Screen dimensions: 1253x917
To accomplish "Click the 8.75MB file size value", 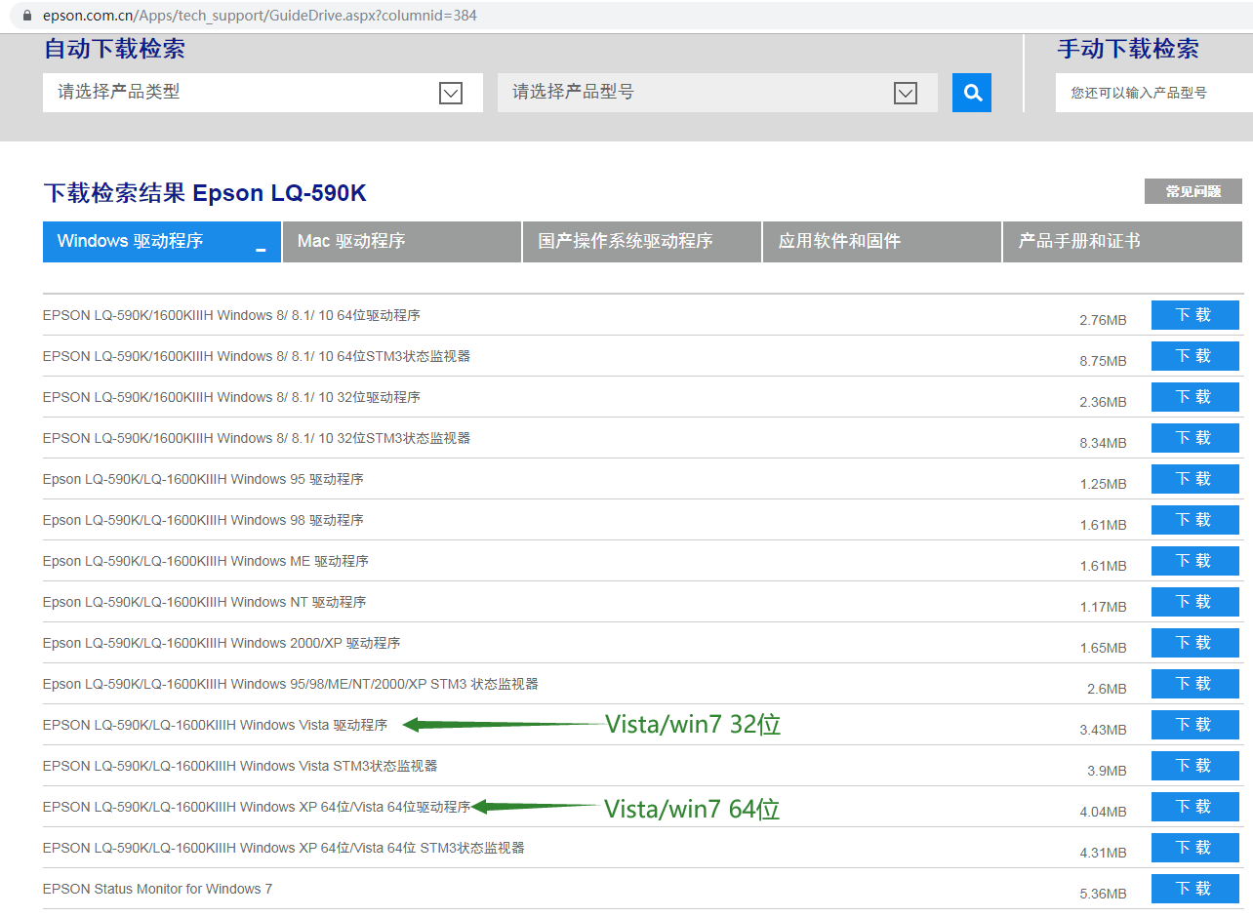I will 1103,361.
